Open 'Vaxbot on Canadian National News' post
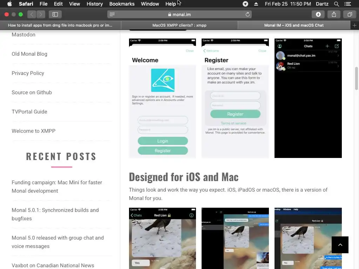The image size is (359, 269). click(x=53, y=265)
